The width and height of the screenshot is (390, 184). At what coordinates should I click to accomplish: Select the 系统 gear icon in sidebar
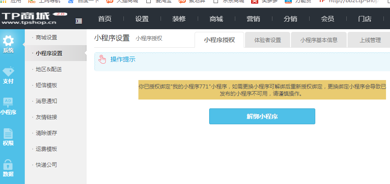8,41
